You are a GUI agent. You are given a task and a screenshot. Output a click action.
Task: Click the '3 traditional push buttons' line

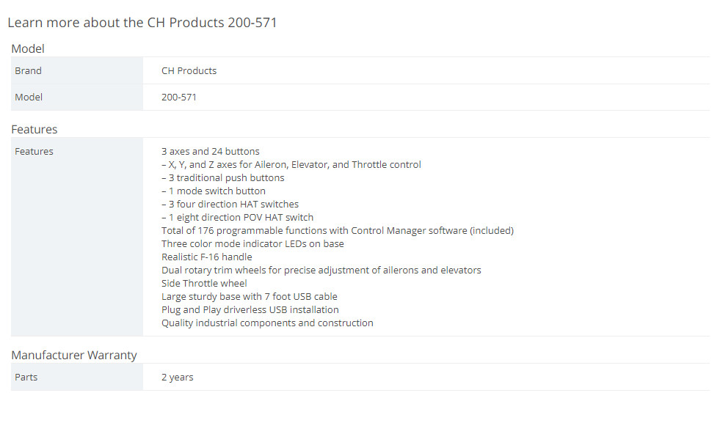pyautogui.click(x=222, y=178)
